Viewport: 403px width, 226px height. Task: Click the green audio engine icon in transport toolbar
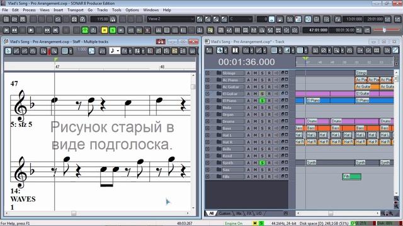tap(85, 30)
